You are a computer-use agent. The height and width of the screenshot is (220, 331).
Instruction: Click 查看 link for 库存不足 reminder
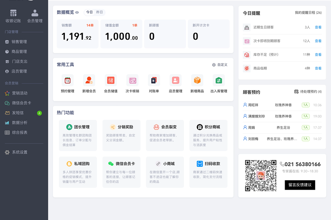click(x=318, y=55)
